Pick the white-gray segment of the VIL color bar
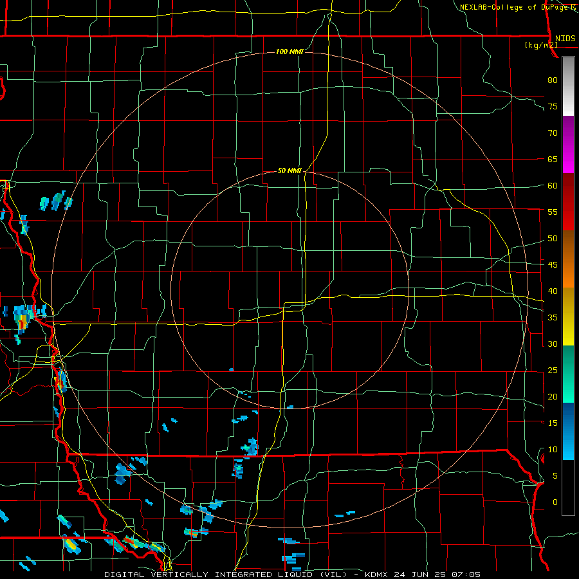Image resolution: width=579 pixels, height=579 pixels. click(x=568, y=87)
